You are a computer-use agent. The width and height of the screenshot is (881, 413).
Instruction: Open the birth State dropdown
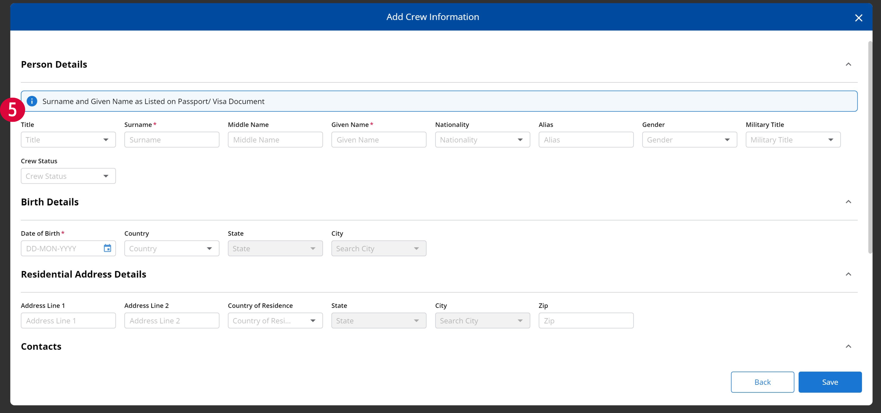pyautogui.click(x=275, y=248)
